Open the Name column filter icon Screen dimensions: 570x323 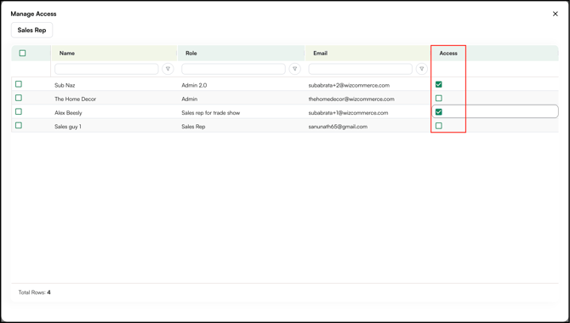(168, 69)
